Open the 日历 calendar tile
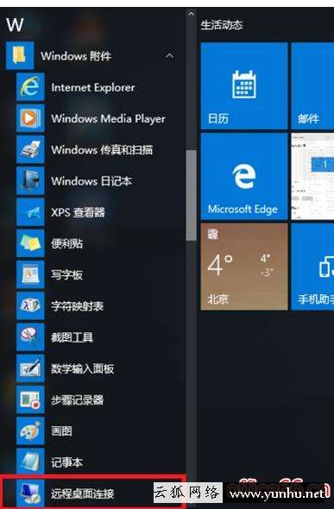This screenshot has width=334, height=509. (x=244, y=85)
